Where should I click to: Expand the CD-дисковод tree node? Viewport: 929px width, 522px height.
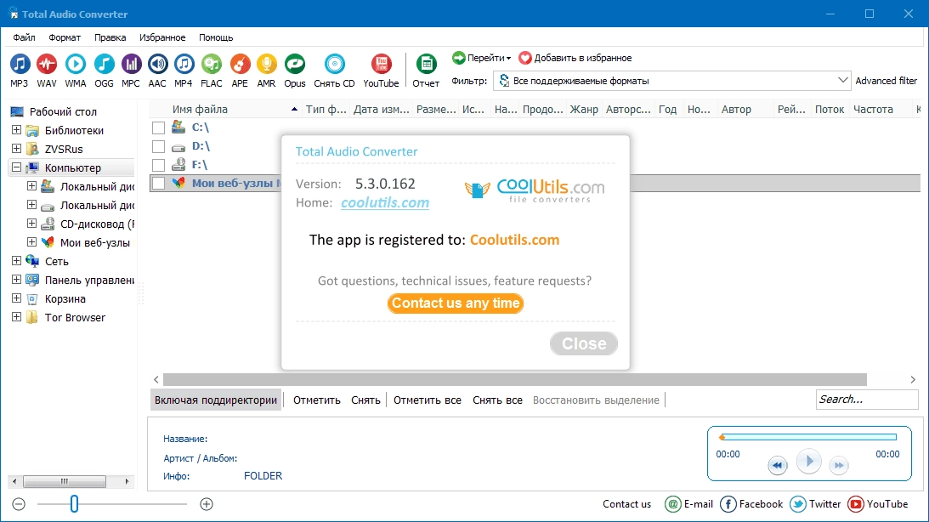pos(32,224)
